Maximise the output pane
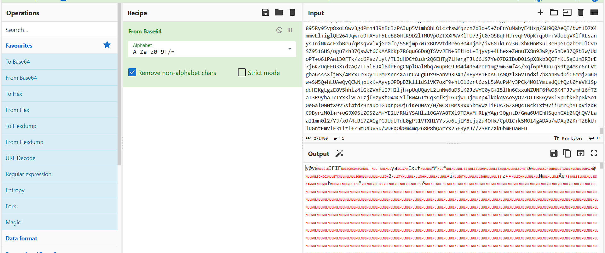Image resolution: width=605 pixels, height=253 pixels. tap(594, 153)
